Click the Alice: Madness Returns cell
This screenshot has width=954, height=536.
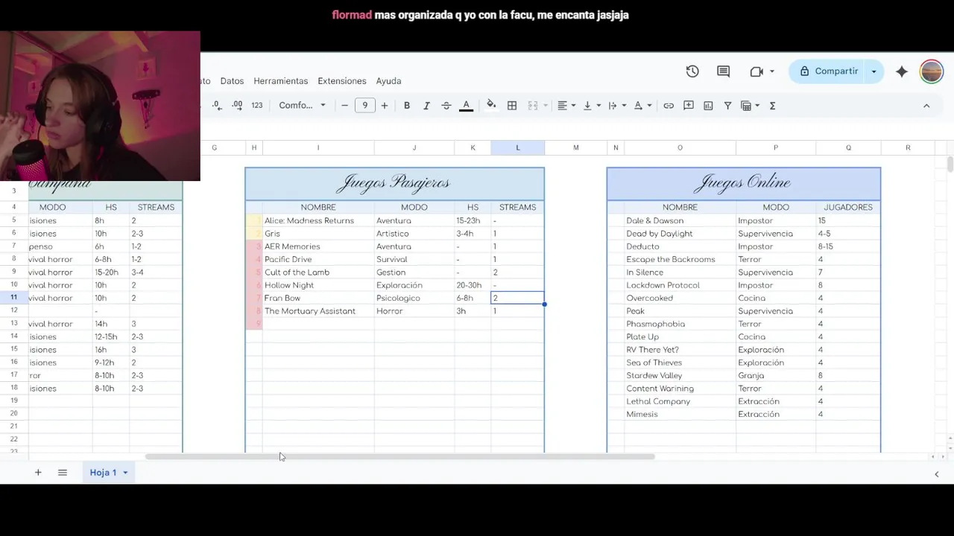pyautogui.click(x=318, y=220)
